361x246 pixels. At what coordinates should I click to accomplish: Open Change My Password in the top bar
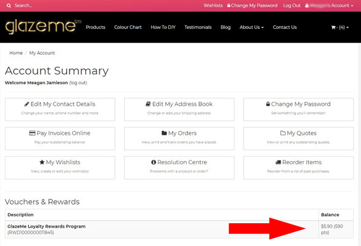254,6
